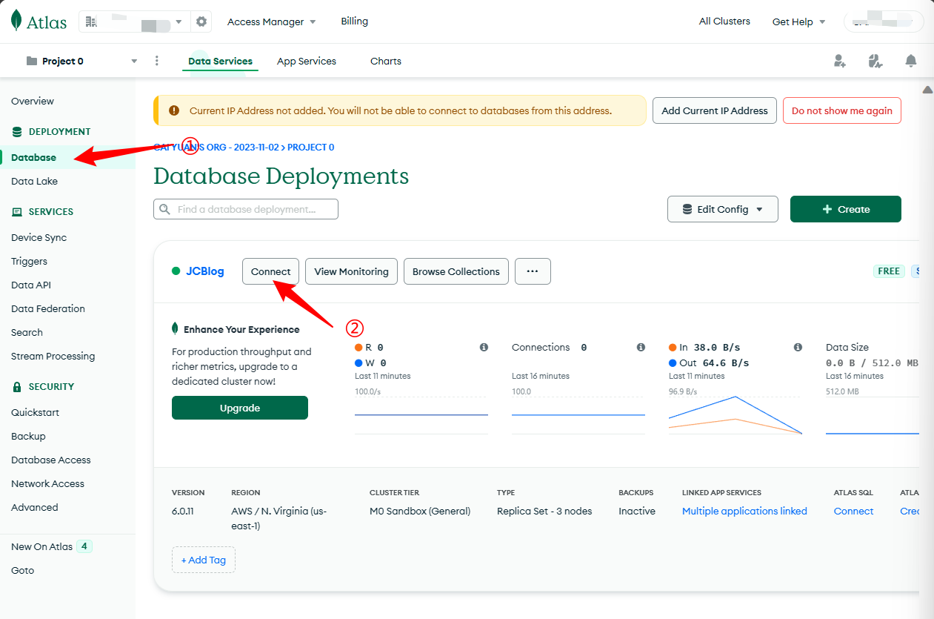The width and height of the screenshot is (934, 619).
Task: Click green status dot beside JCBlog
Action: click(x=176, y=271)
